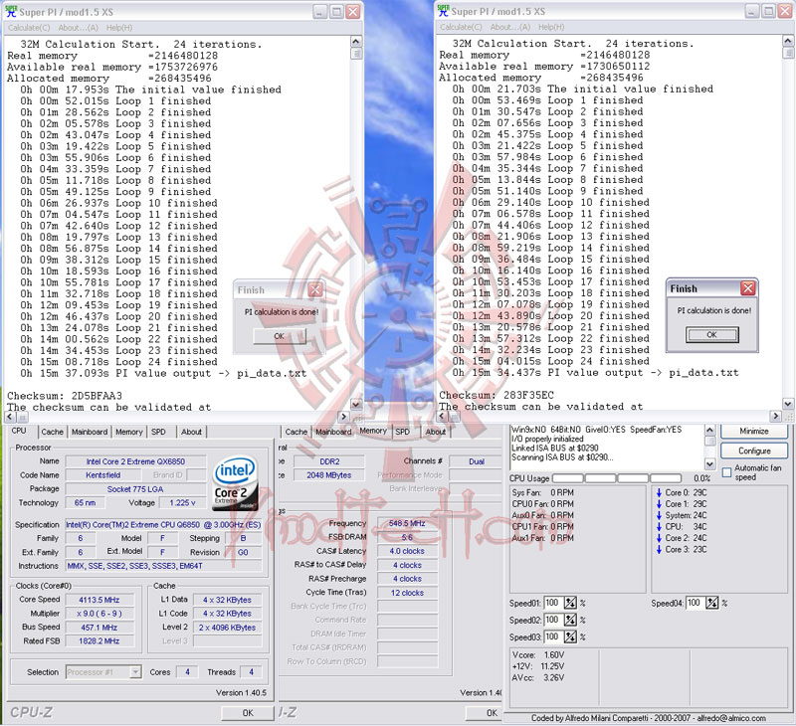This screenshot has height=726, width=796.
Task: Click processor name Intel Core 2 Extreme QX6850
Action: pyautogui.click(x=135, y=461)
